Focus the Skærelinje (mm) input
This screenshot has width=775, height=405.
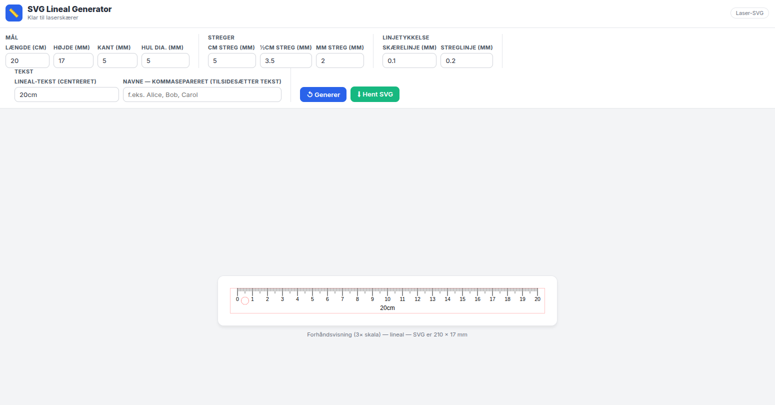point(409,60)
